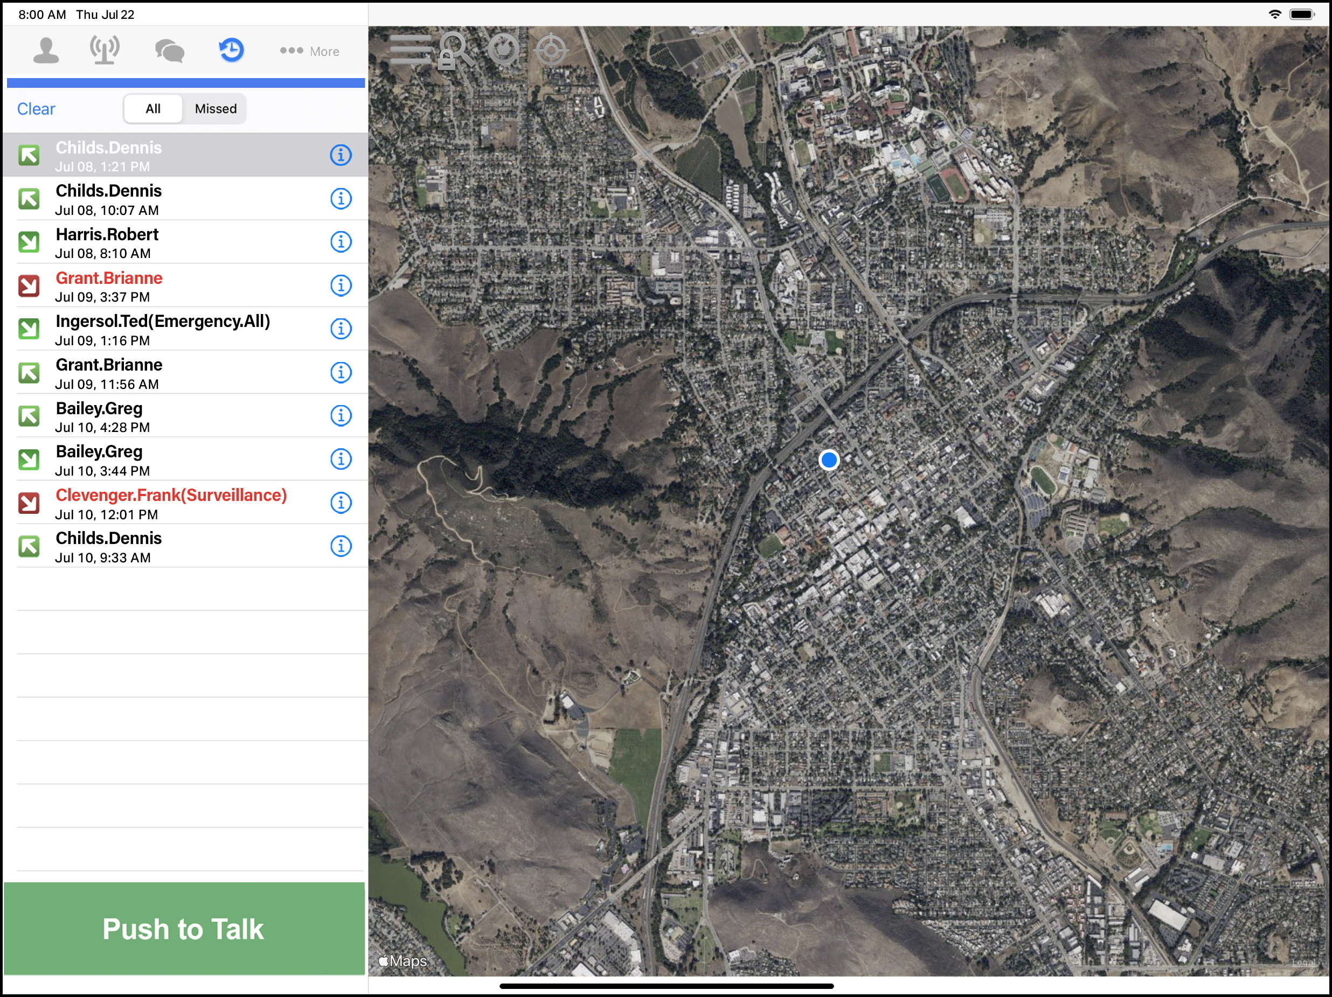Screen dimensions: 1332x997
Task: Open info for Bailey.Greg 4:28 PM call
Action: (x=341, y=416)
